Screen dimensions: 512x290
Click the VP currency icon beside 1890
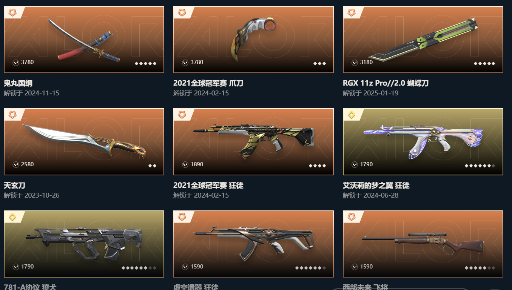click(185, 164)
